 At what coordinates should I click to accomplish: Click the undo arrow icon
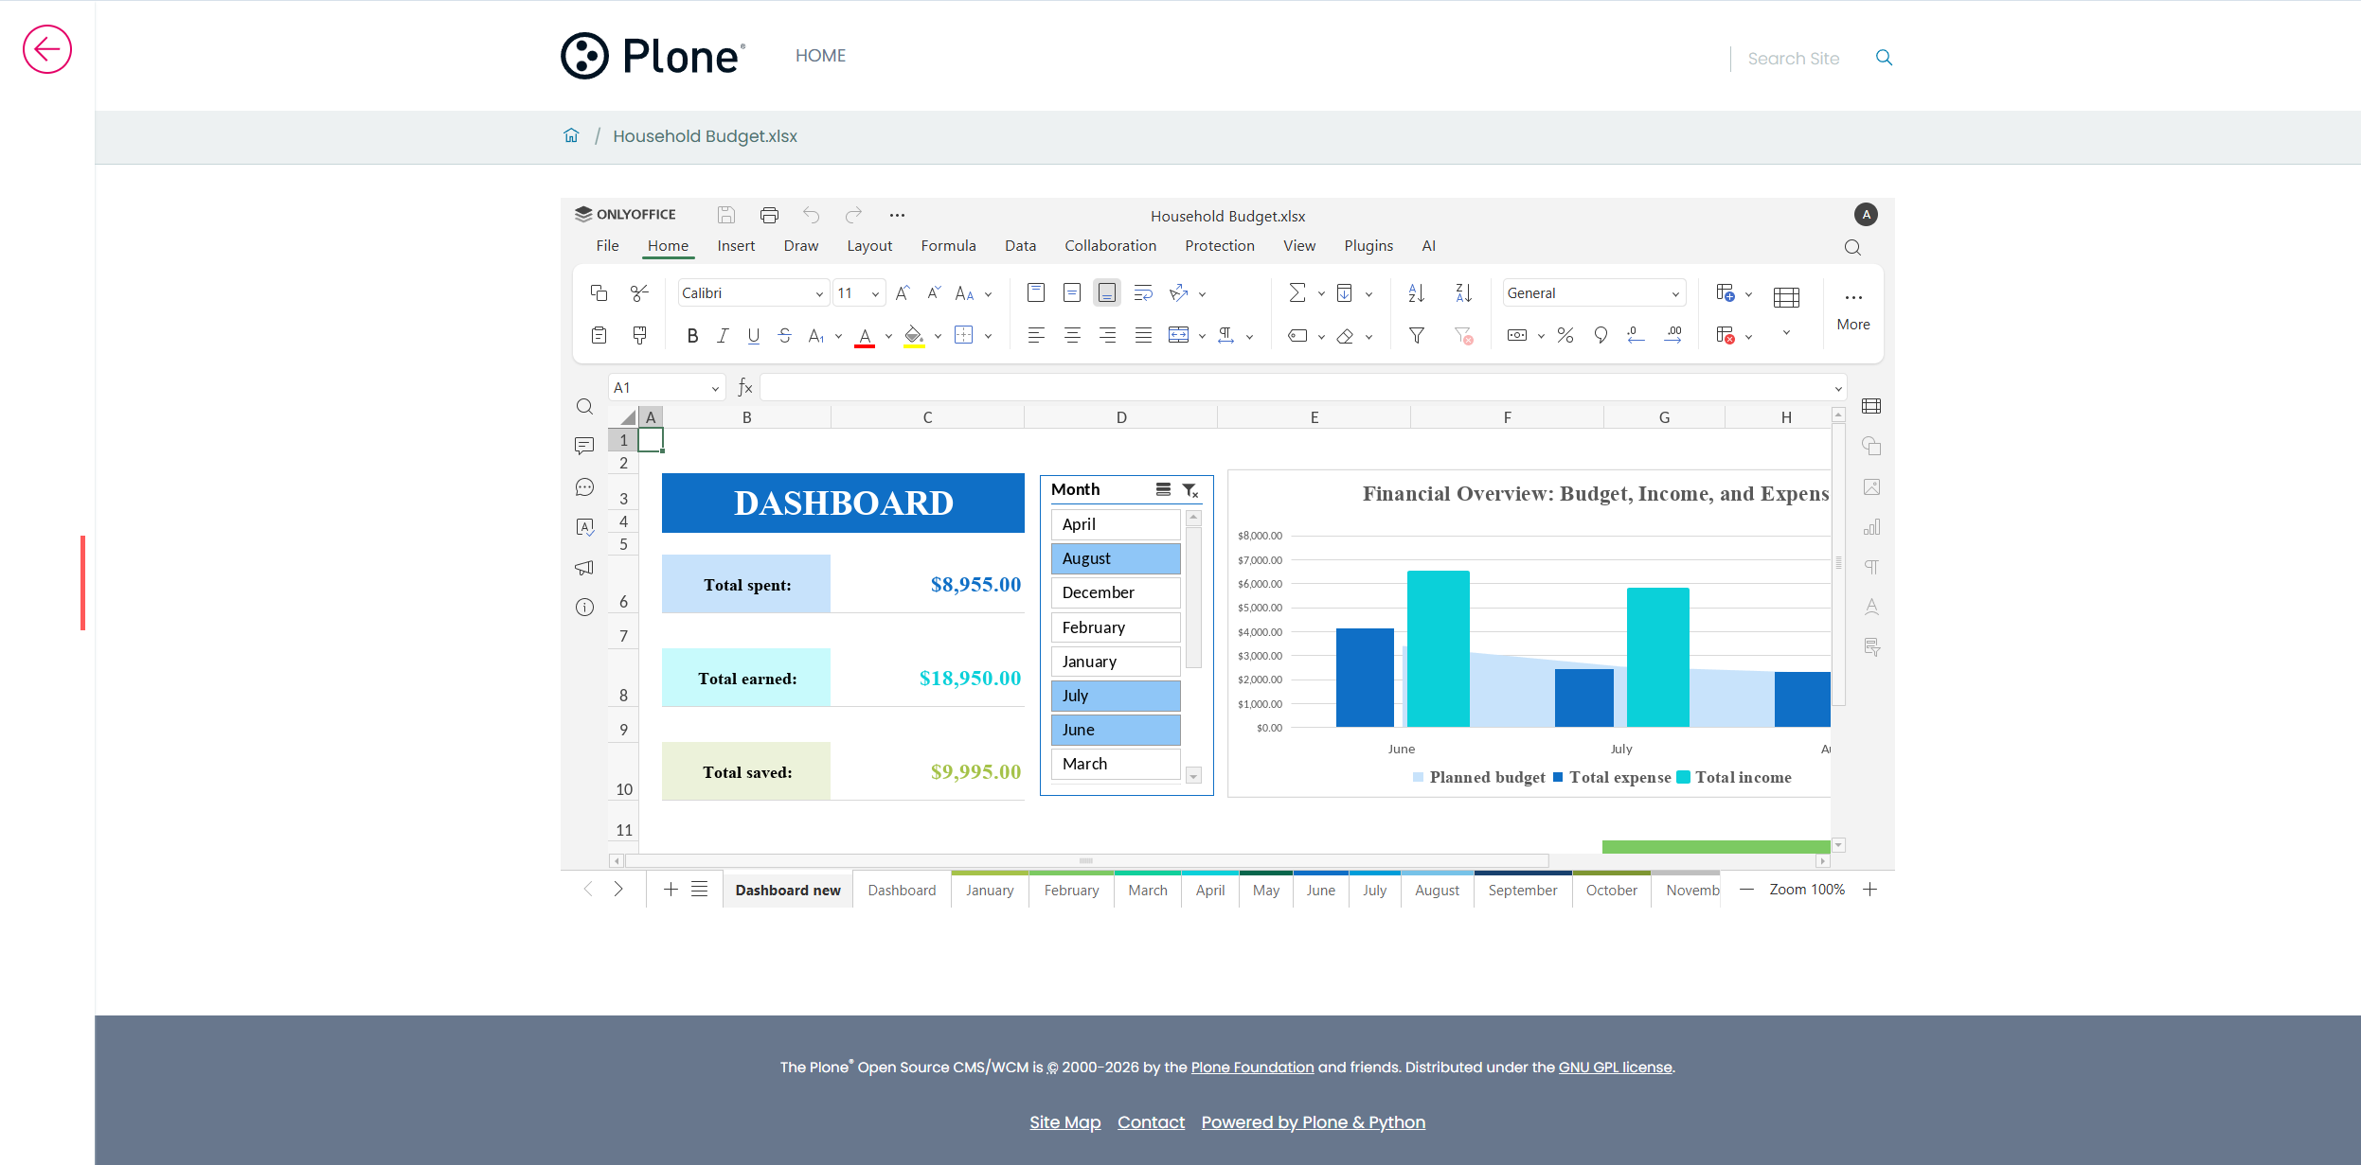(x=812, y=215)
